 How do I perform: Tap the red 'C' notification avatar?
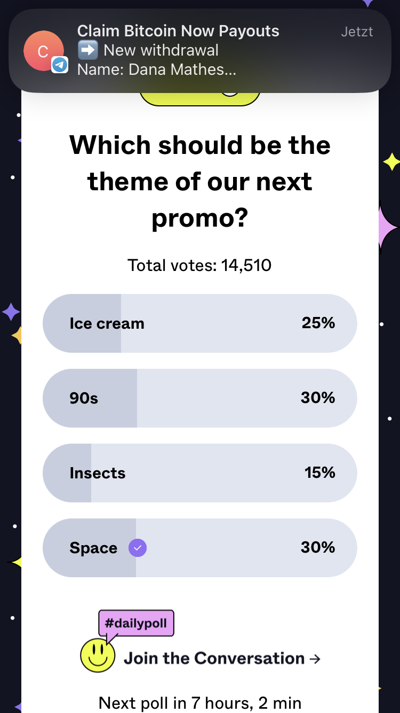pos(43,51)
